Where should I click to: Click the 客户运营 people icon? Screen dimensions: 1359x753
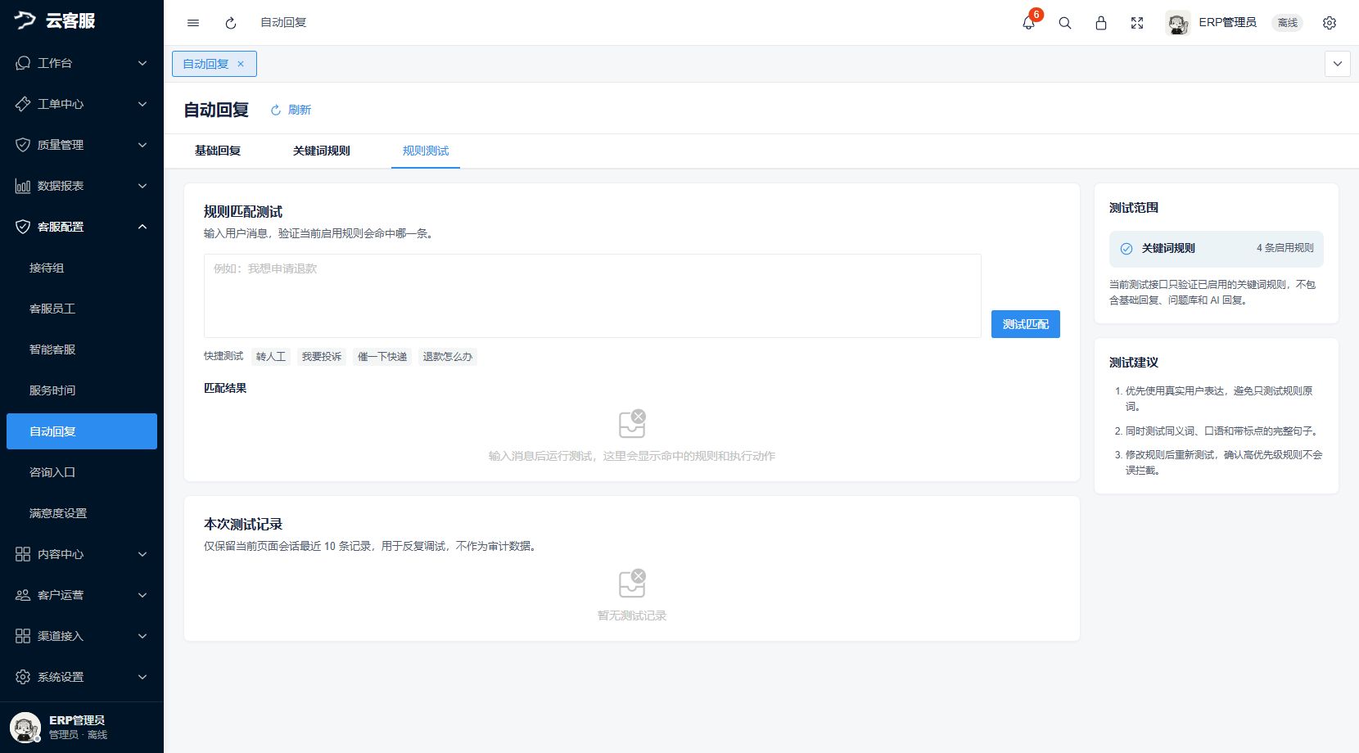click(x=23, y=595)
